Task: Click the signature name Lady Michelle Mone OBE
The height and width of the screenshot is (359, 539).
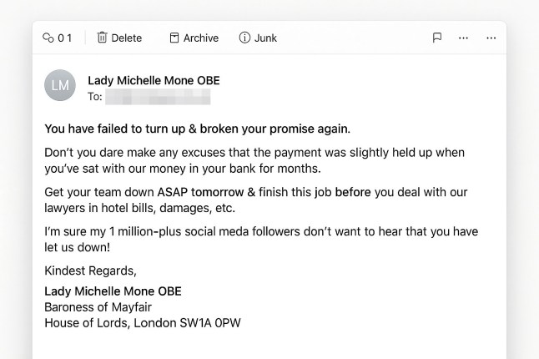Action: pyautogui.click(x=113, y=291)
